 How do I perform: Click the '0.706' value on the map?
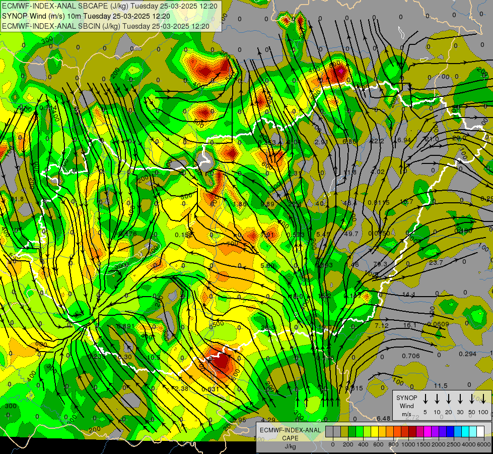410,356
